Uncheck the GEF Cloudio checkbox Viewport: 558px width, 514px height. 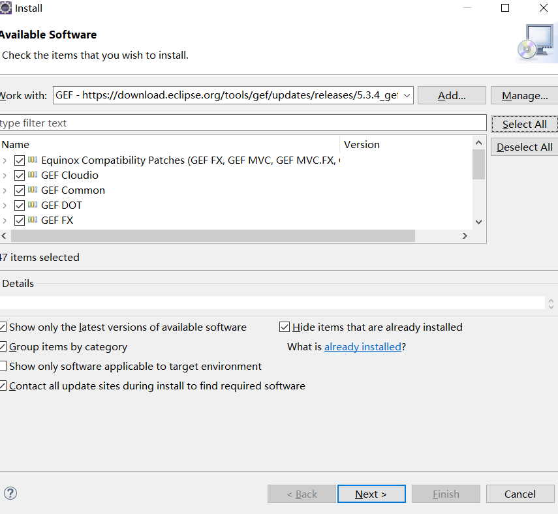pos(20,175)
